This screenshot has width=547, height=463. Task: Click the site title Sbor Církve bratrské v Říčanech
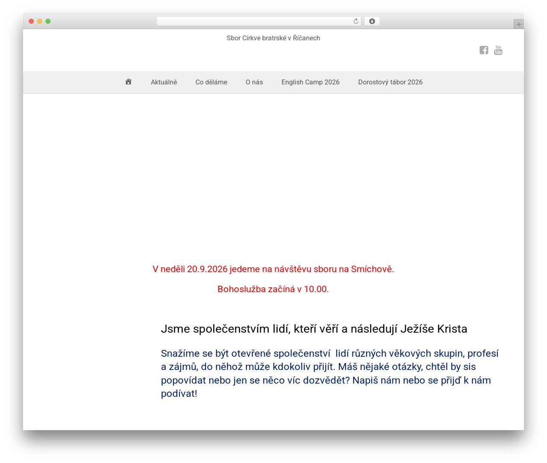(x=273, y=38)
